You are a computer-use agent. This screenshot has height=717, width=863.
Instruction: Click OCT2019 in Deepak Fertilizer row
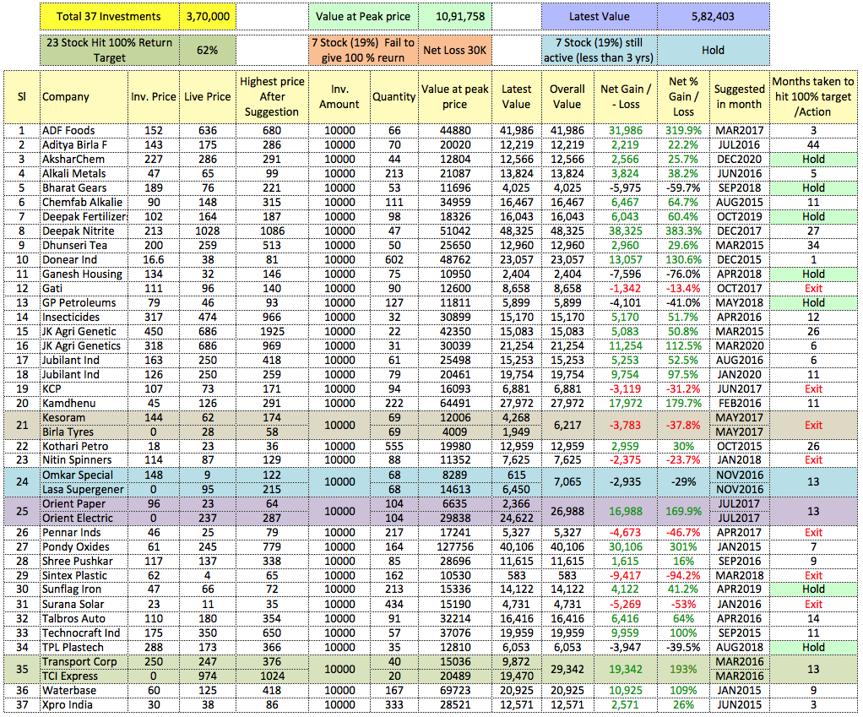click(x=740, y=216)
